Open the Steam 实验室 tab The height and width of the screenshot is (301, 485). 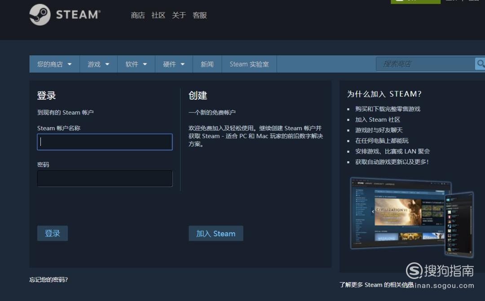(x=249, y=64)
